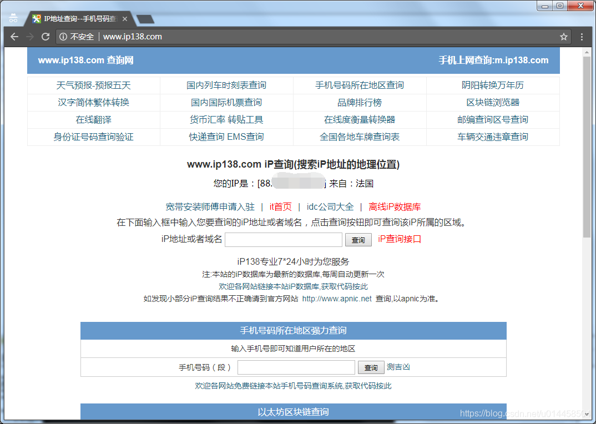Click the scrollbar up arrow

pos(587,52)
